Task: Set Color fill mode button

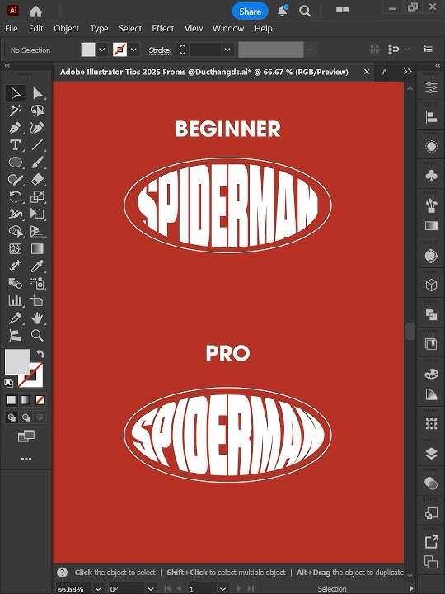Action: (x=12, y=400)
